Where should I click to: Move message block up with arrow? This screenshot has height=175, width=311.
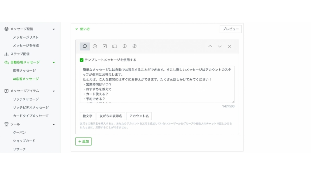[210, 46]
